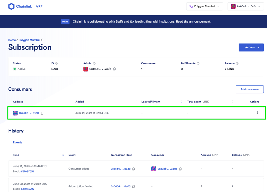Click the Subscription page heading

pos(30,47)
